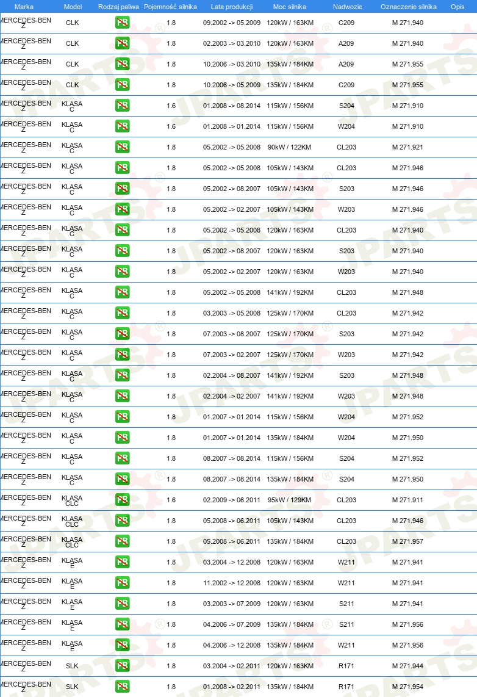Click fuel icon in S204 M 271.950 row
The height and width of the screenshot is (697, 477).
click(x=122, y=479)
